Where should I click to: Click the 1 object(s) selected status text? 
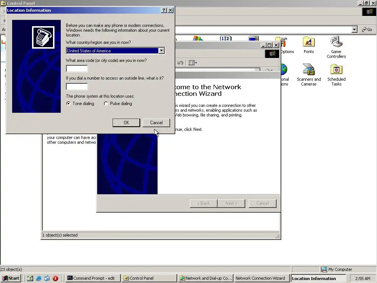[x=60, y=235]
